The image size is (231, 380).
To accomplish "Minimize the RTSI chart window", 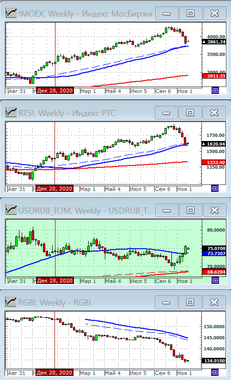I will point(166,113).
